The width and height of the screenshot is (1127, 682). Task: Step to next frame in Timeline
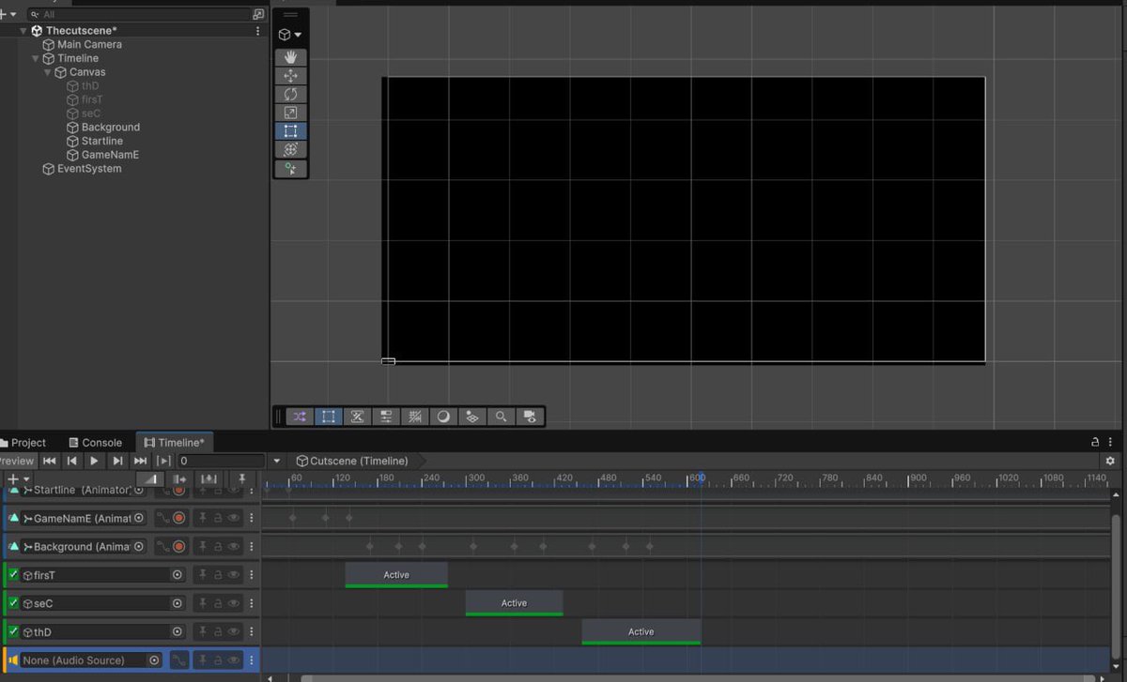click(x=117, y=461)
